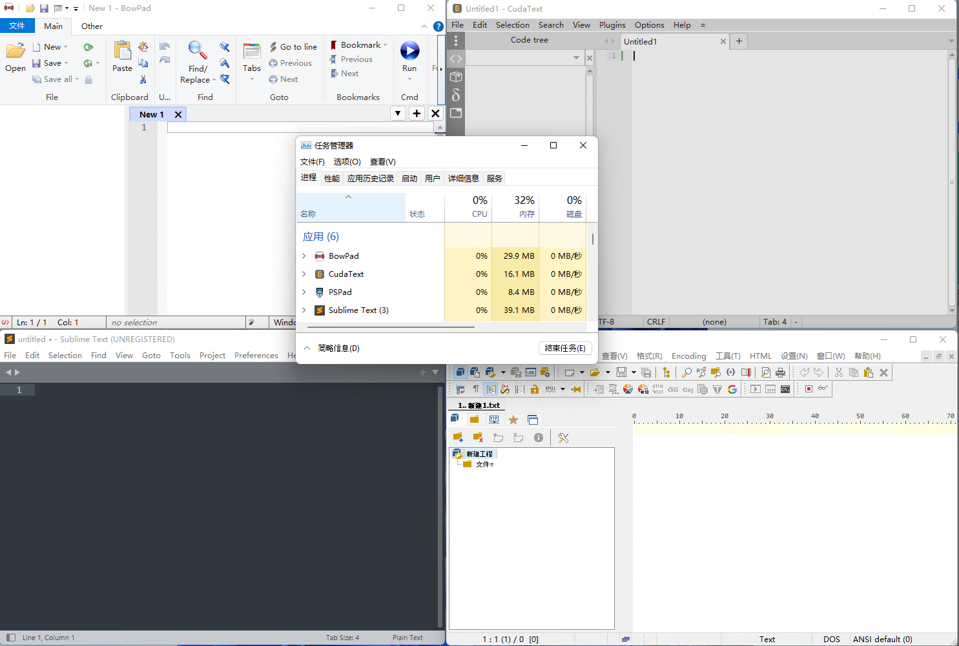The height and width of the screenshot is (646, 959).
Task: Switch to 启动 tab in Task Manager
Action: [409, 179]
